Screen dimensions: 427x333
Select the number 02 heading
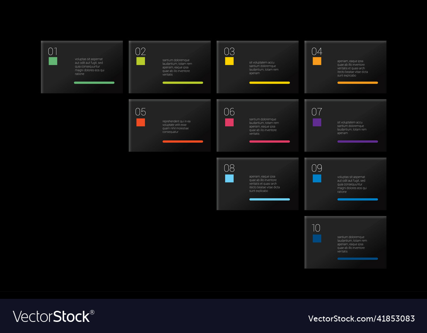click(x=140, y=52)
